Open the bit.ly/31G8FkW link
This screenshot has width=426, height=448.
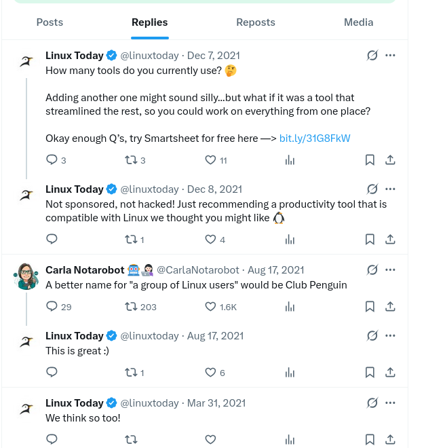[315, 138]
